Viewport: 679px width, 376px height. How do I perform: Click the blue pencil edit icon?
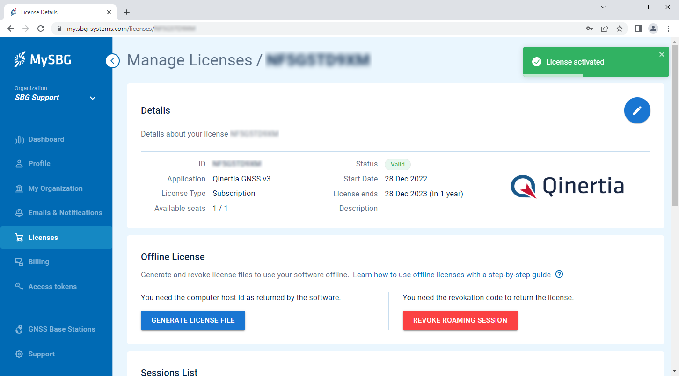click(637, 110)
